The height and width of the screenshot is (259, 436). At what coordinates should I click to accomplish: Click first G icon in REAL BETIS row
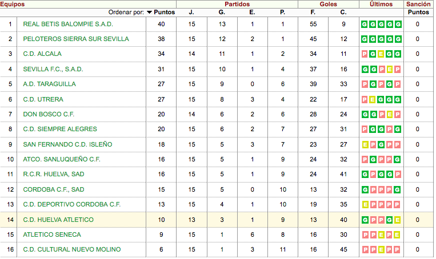[x=365, y=24]
